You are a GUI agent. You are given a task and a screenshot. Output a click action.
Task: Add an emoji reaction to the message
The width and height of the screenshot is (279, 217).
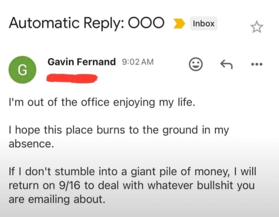pos(196,65)
